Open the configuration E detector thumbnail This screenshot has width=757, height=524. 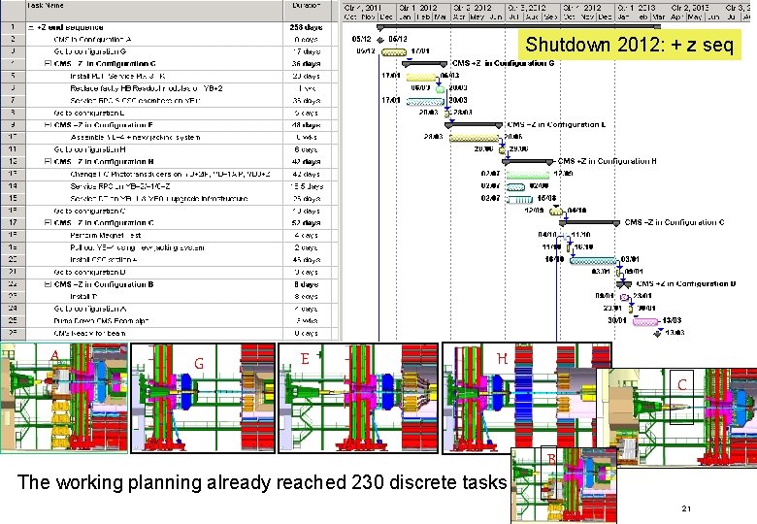(x=358, y=398)
